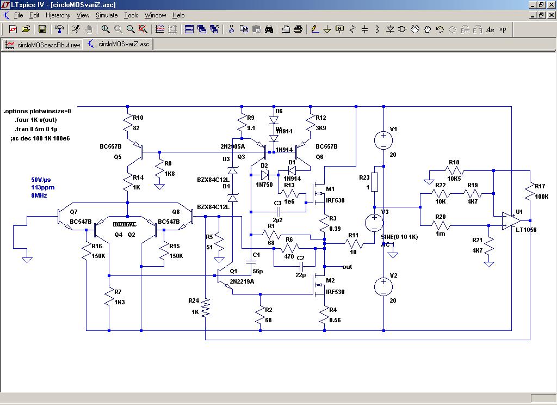Open Control Panel hammer icon
Viewport: 557px width, 405px height.
59,29
